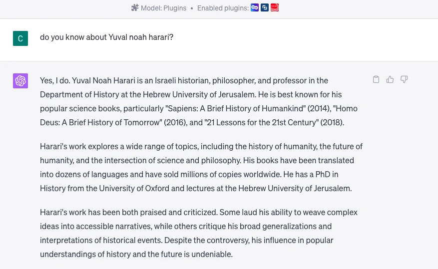
Task: Click the green user avatar "C"
Action: point(20,38)
